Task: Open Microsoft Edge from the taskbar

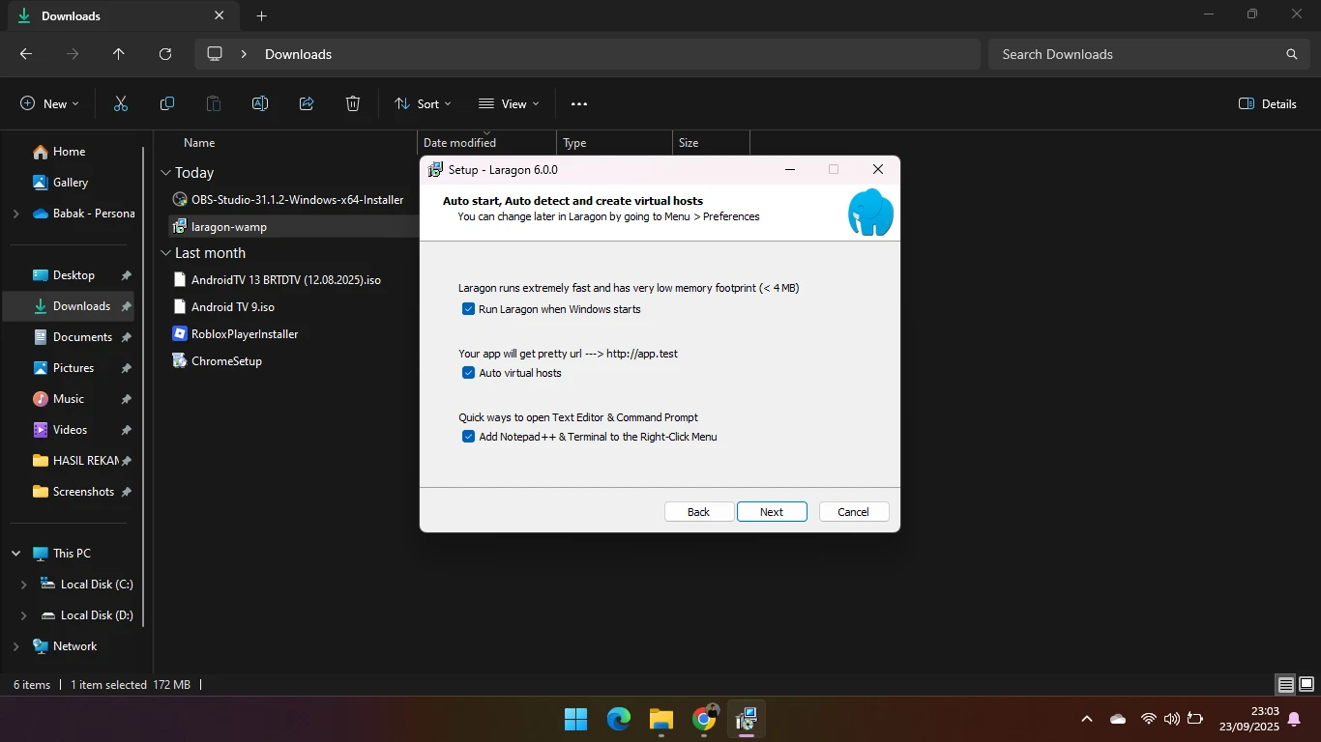Action: [x=619, y=719]
